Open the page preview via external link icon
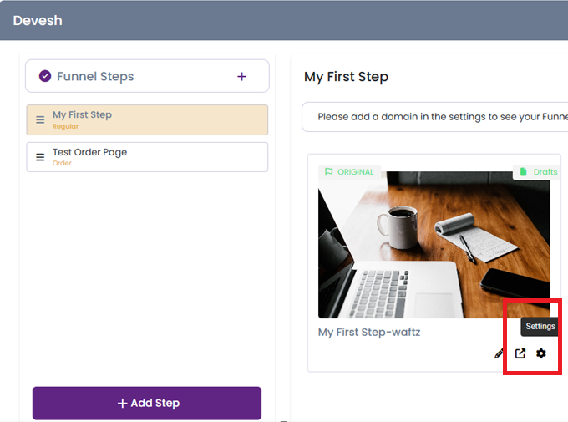This screenshot has height=422, width=568. (x=520, y=353)
